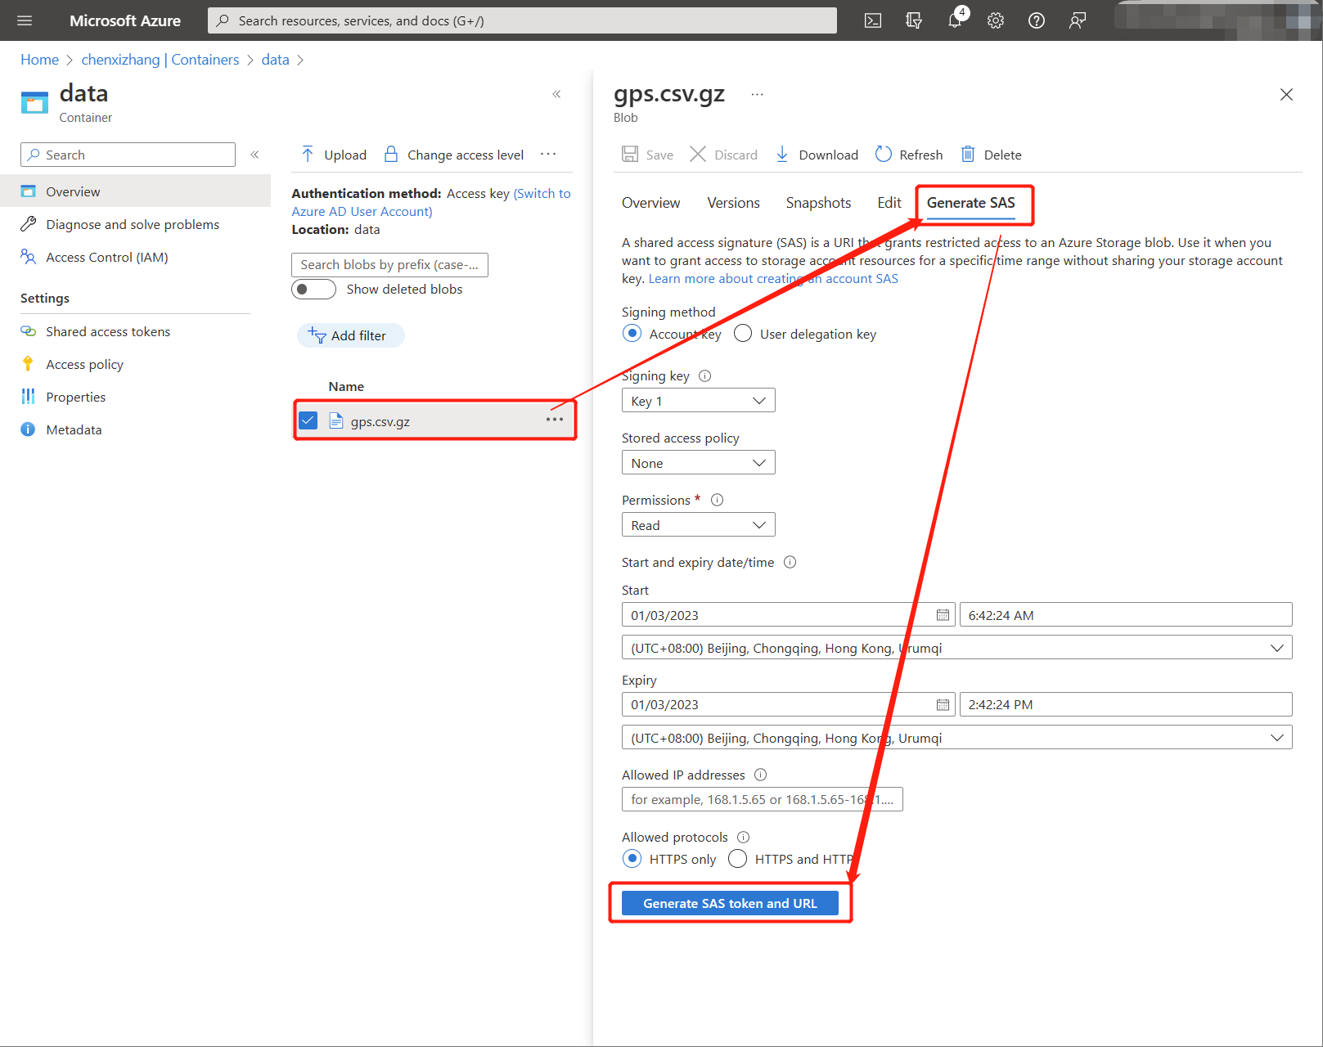
Task: Show Signing key info tooltip
Action: click(x=704, y=376)
